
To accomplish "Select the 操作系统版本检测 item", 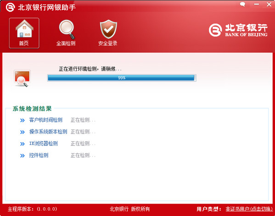I will click(x=48, y=132).
